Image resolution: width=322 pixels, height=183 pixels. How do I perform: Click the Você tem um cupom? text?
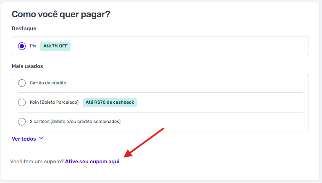pyautogui.click(x=37, y=162)
